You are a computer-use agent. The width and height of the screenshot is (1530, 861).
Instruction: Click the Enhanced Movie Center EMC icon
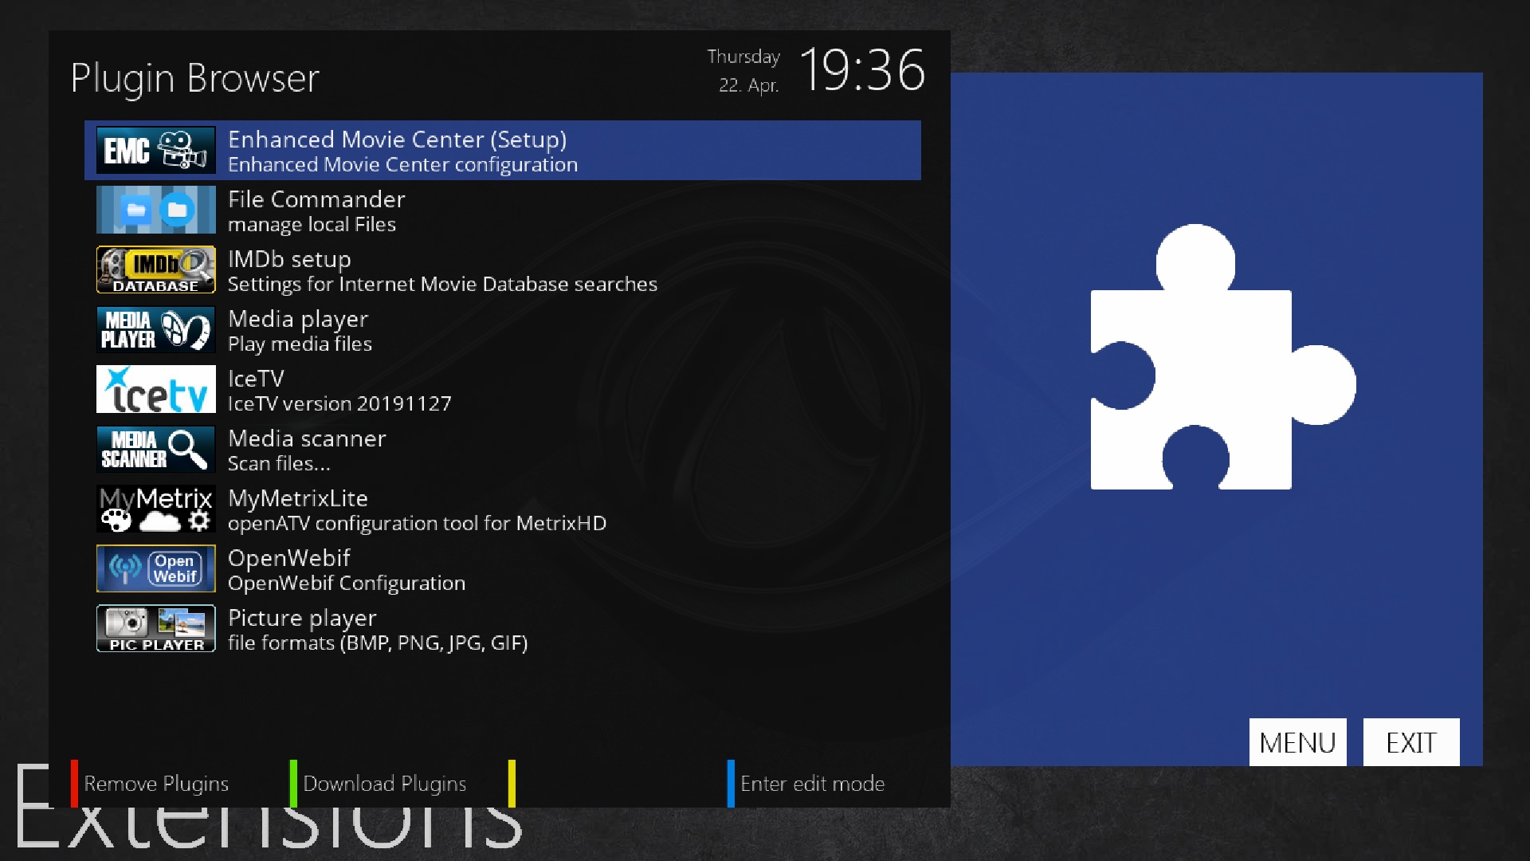tap(155, 150)
